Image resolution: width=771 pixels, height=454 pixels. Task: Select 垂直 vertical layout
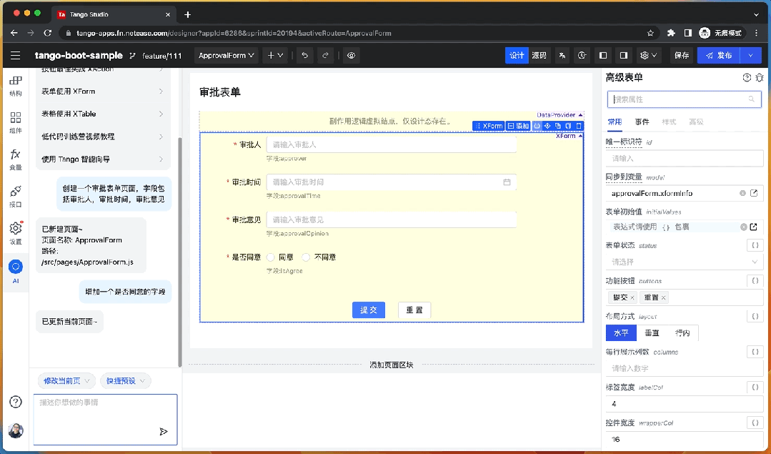[652, 333]
